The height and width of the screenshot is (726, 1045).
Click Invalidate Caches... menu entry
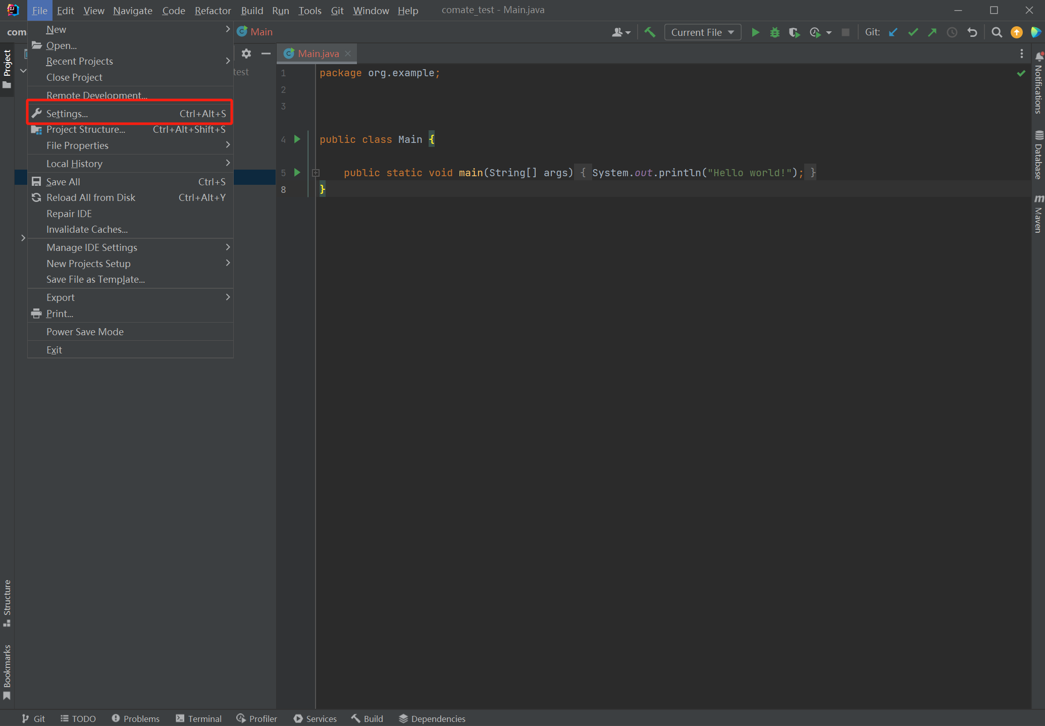pos(87,229)
